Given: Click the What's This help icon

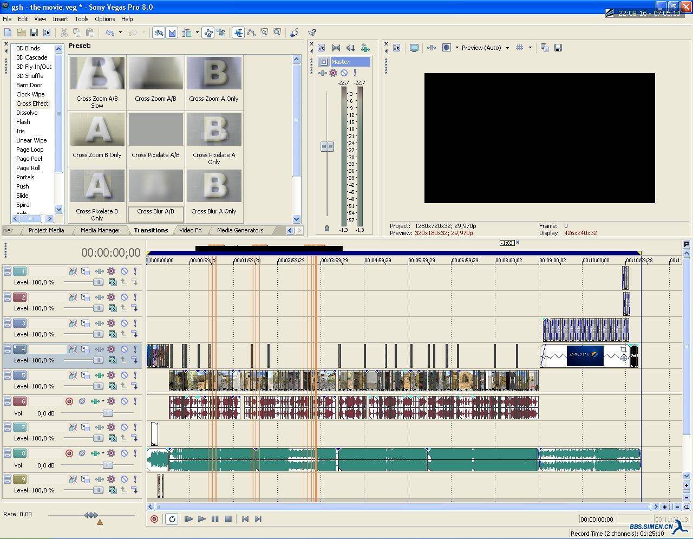Looking at the screenshot, I should click(312, 33).
